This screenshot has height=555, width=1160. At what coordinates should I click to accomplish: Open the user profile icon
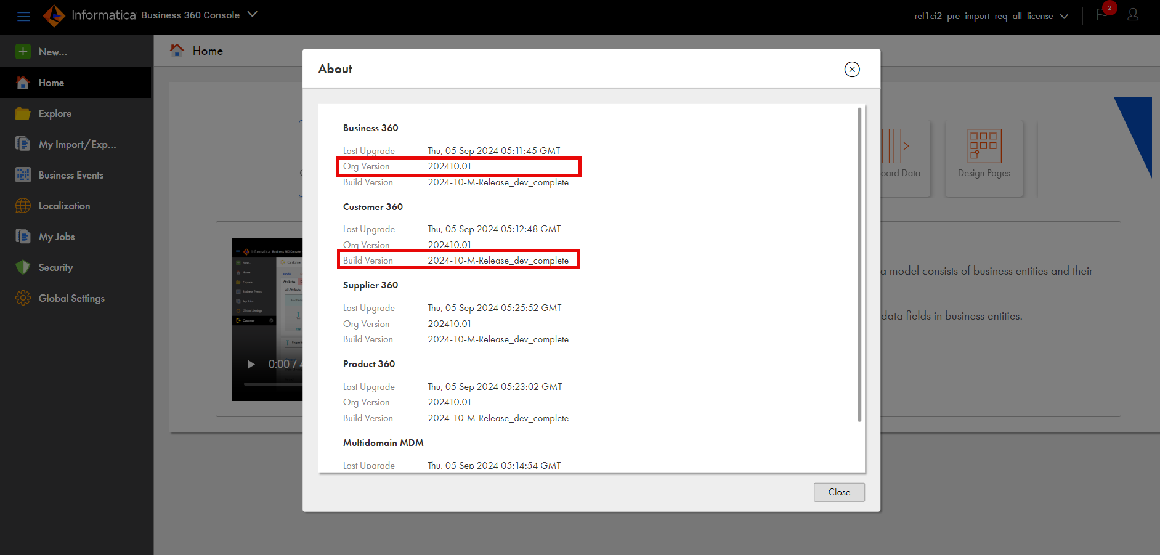tap(1133, 15)
